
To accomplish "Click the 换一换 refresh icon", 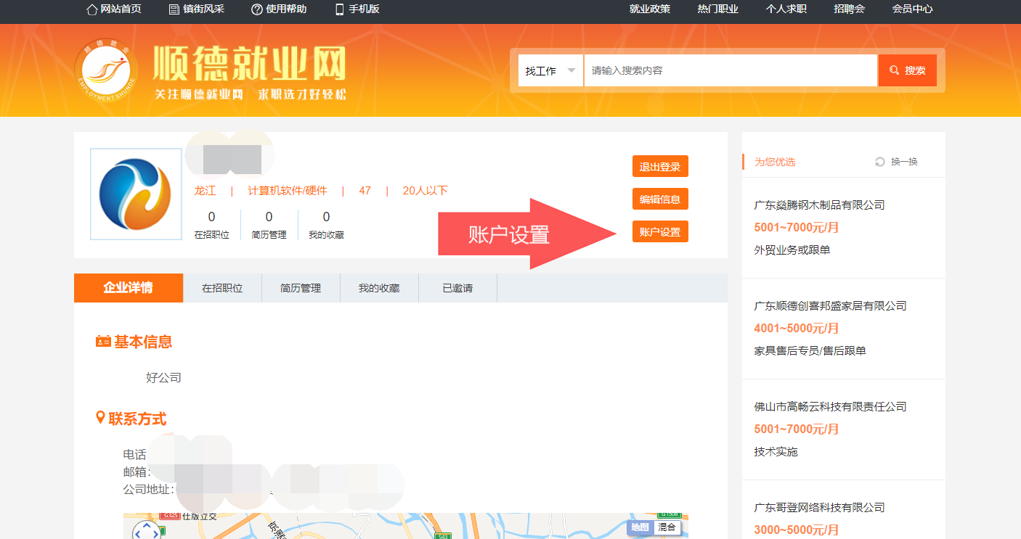I will coord(880,162).
